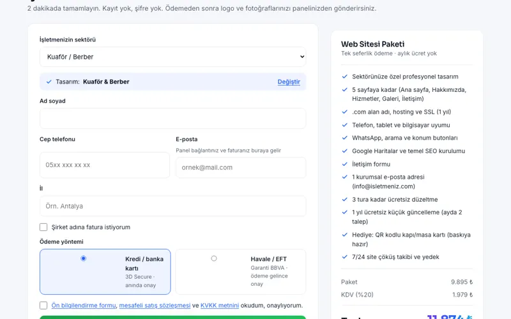Click checkmark beside Google Haritalar
Screen dimensions: 511x319
[344, 151]
